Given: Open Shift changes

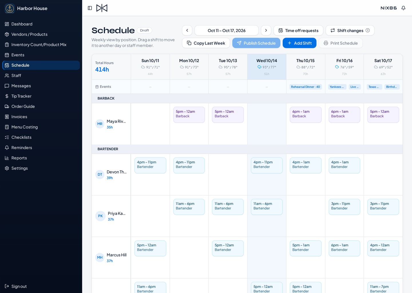Looking at the screenshot, I should [x=350, y=30].
